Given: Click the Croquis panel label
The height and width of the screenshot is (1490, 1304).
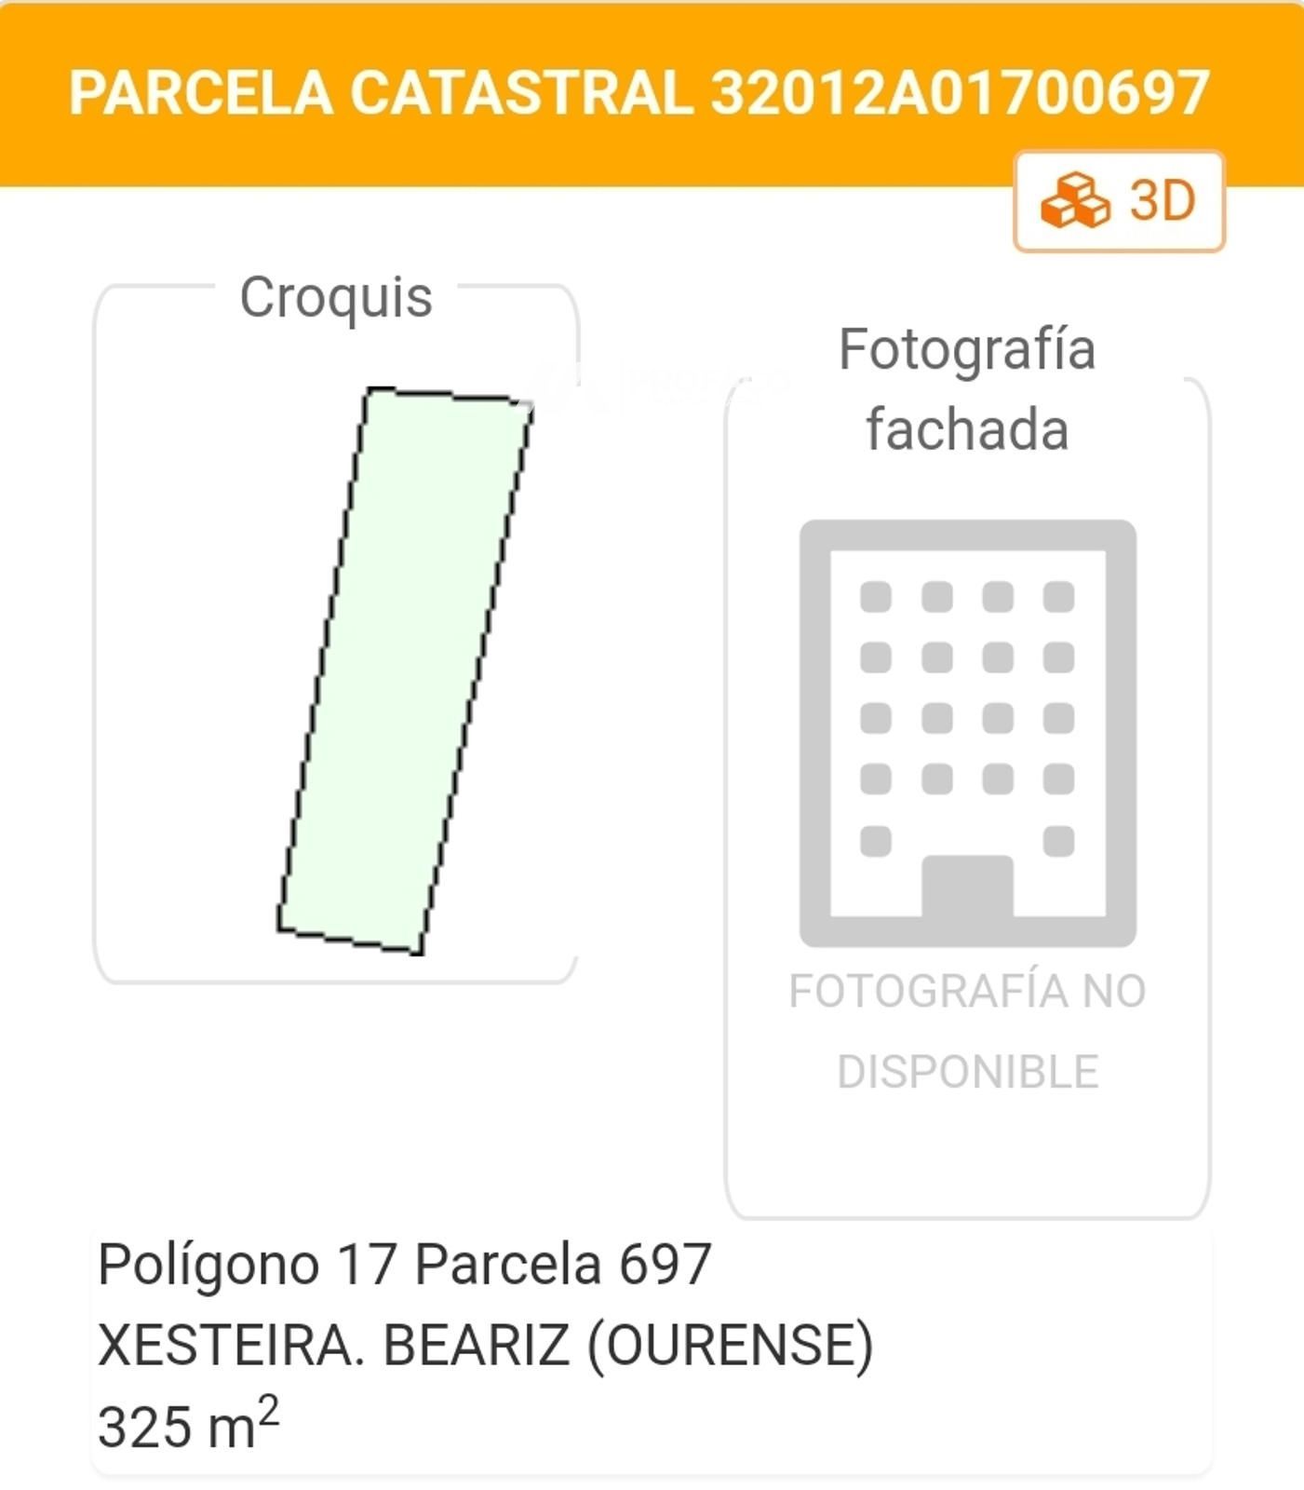Looking at the screenshot, I should pyautogui.click(x=336, y=297).
